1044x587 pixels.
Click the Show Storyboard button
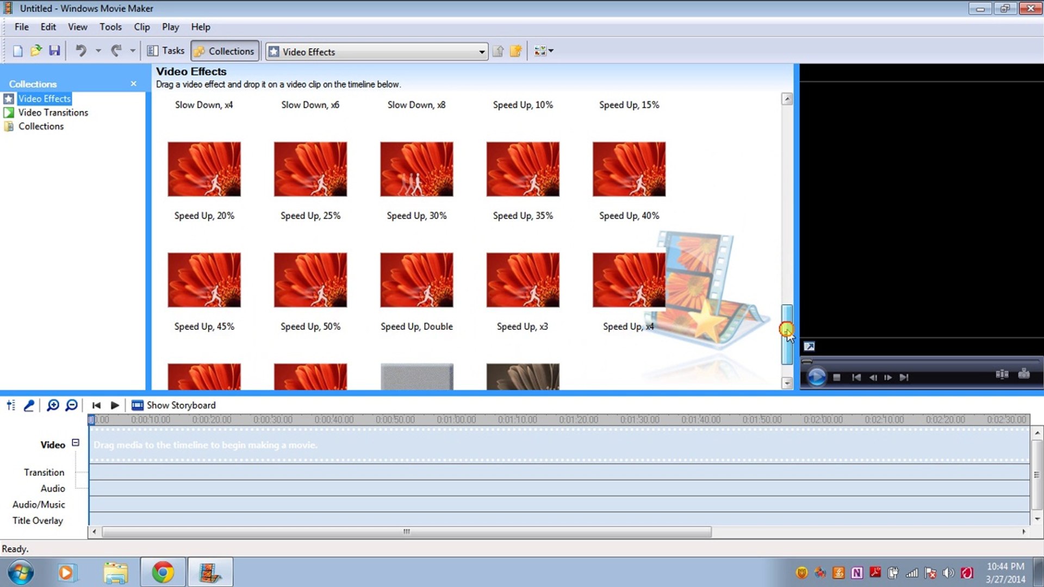pos(174,405)
